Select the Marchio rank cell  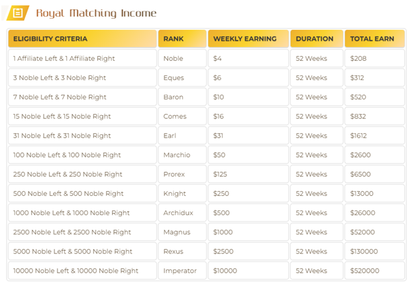[182, 155]
